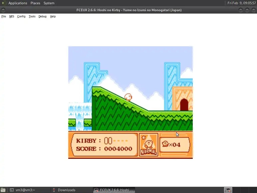Screen dimensions: 257x193
Task: Click the Applications logo icon in top panel
Action: tap(4, 3)
